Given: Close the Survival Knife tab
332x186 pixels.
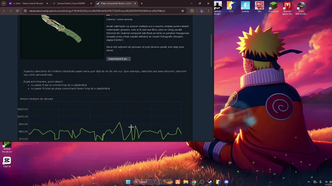Looking at the screenshot, I should 91,3.
